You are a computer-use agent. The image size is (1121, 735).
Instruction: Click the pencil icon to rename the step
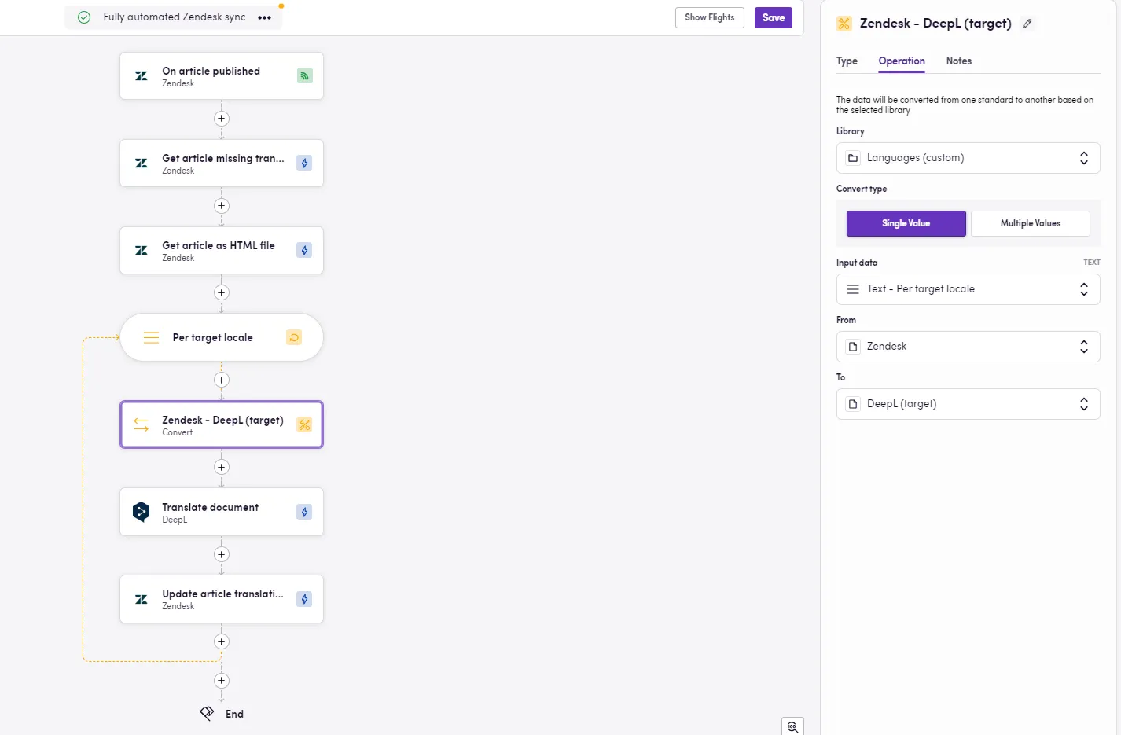pos(1027,24)
